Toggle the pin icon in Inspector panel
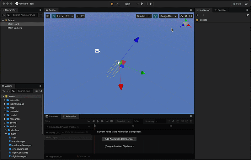 click(247, 15)
